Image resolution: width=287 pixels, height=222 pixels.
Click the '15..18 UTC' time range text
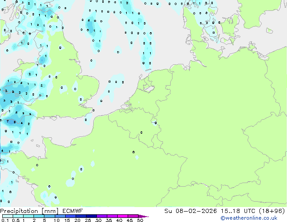coord(238,211)
